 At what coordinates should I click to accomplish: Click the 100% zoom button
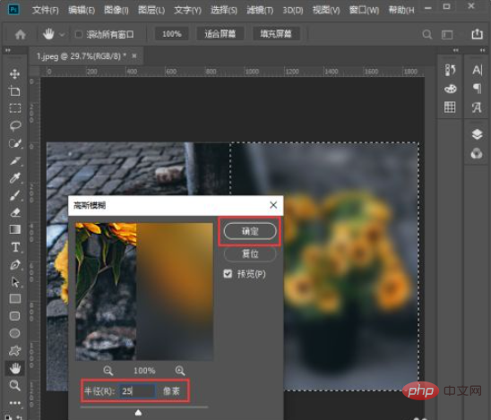pos(172,34)
